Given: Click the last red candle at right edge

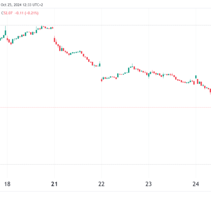Looking at the screenshot, I should (210, 91).
